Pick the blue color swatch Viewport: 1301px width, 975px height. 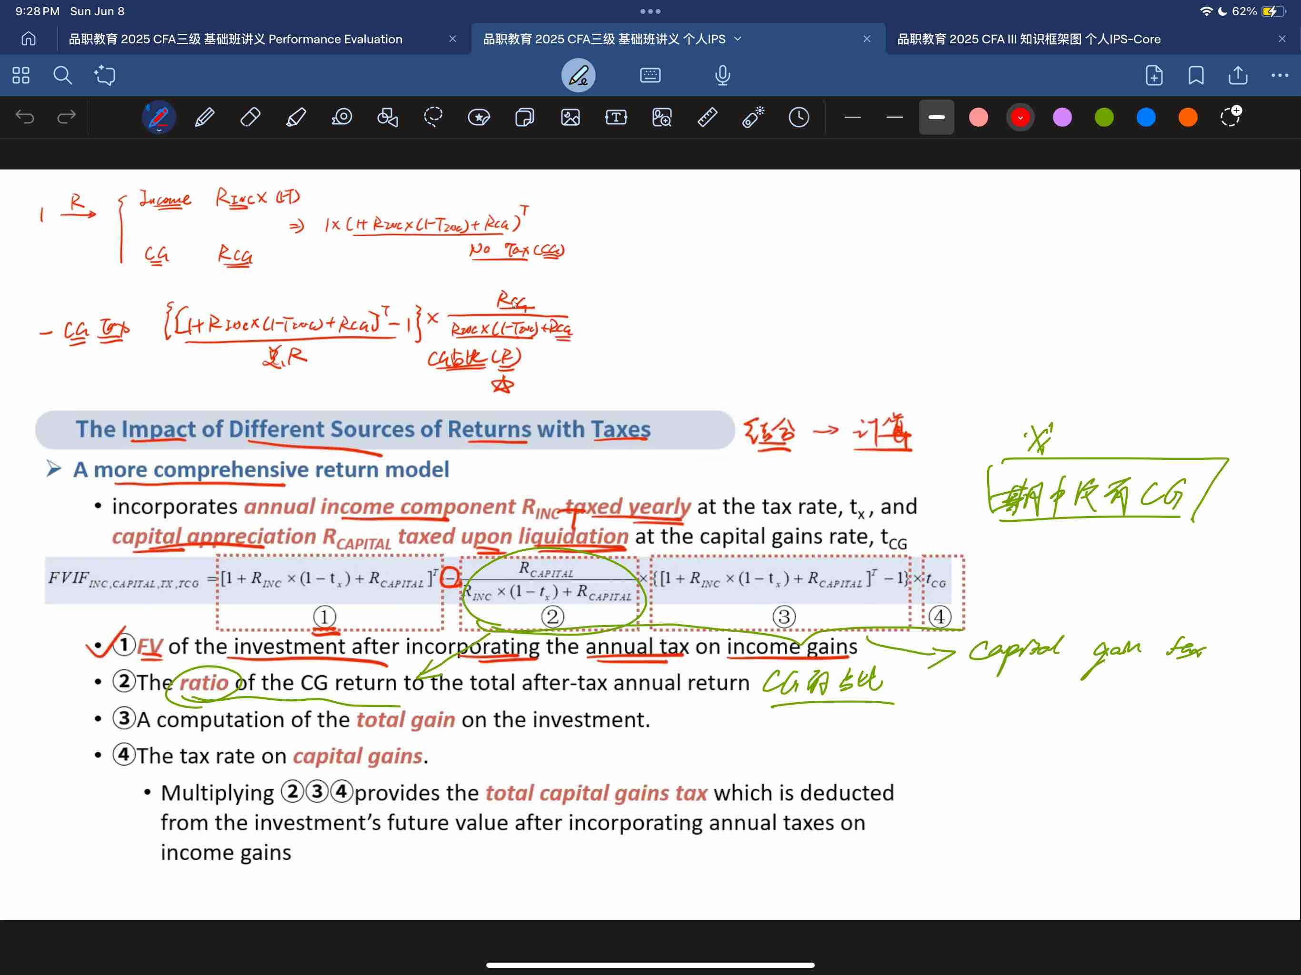tap(1146, 117)
